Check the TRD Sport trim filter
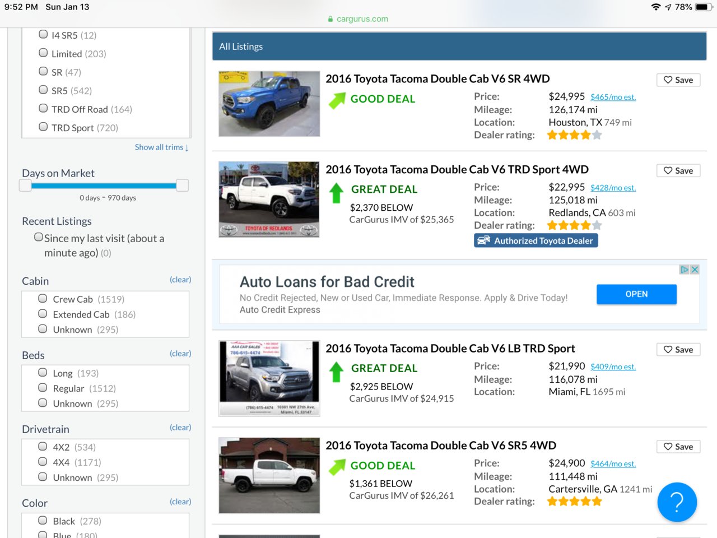Screen dimensions: 717x538 tap(43, 127)
